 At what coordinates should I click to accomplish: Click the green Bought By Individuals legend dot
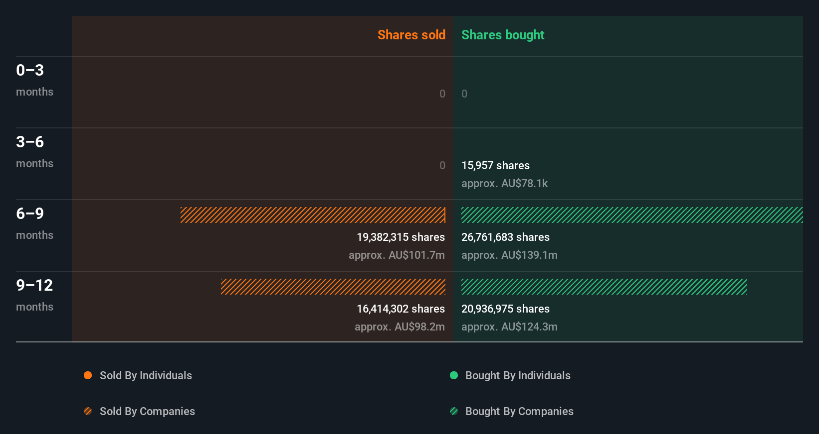click(454, 375)
